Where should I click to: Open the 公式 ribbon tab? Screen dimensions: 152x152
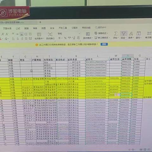click(18, 28)
